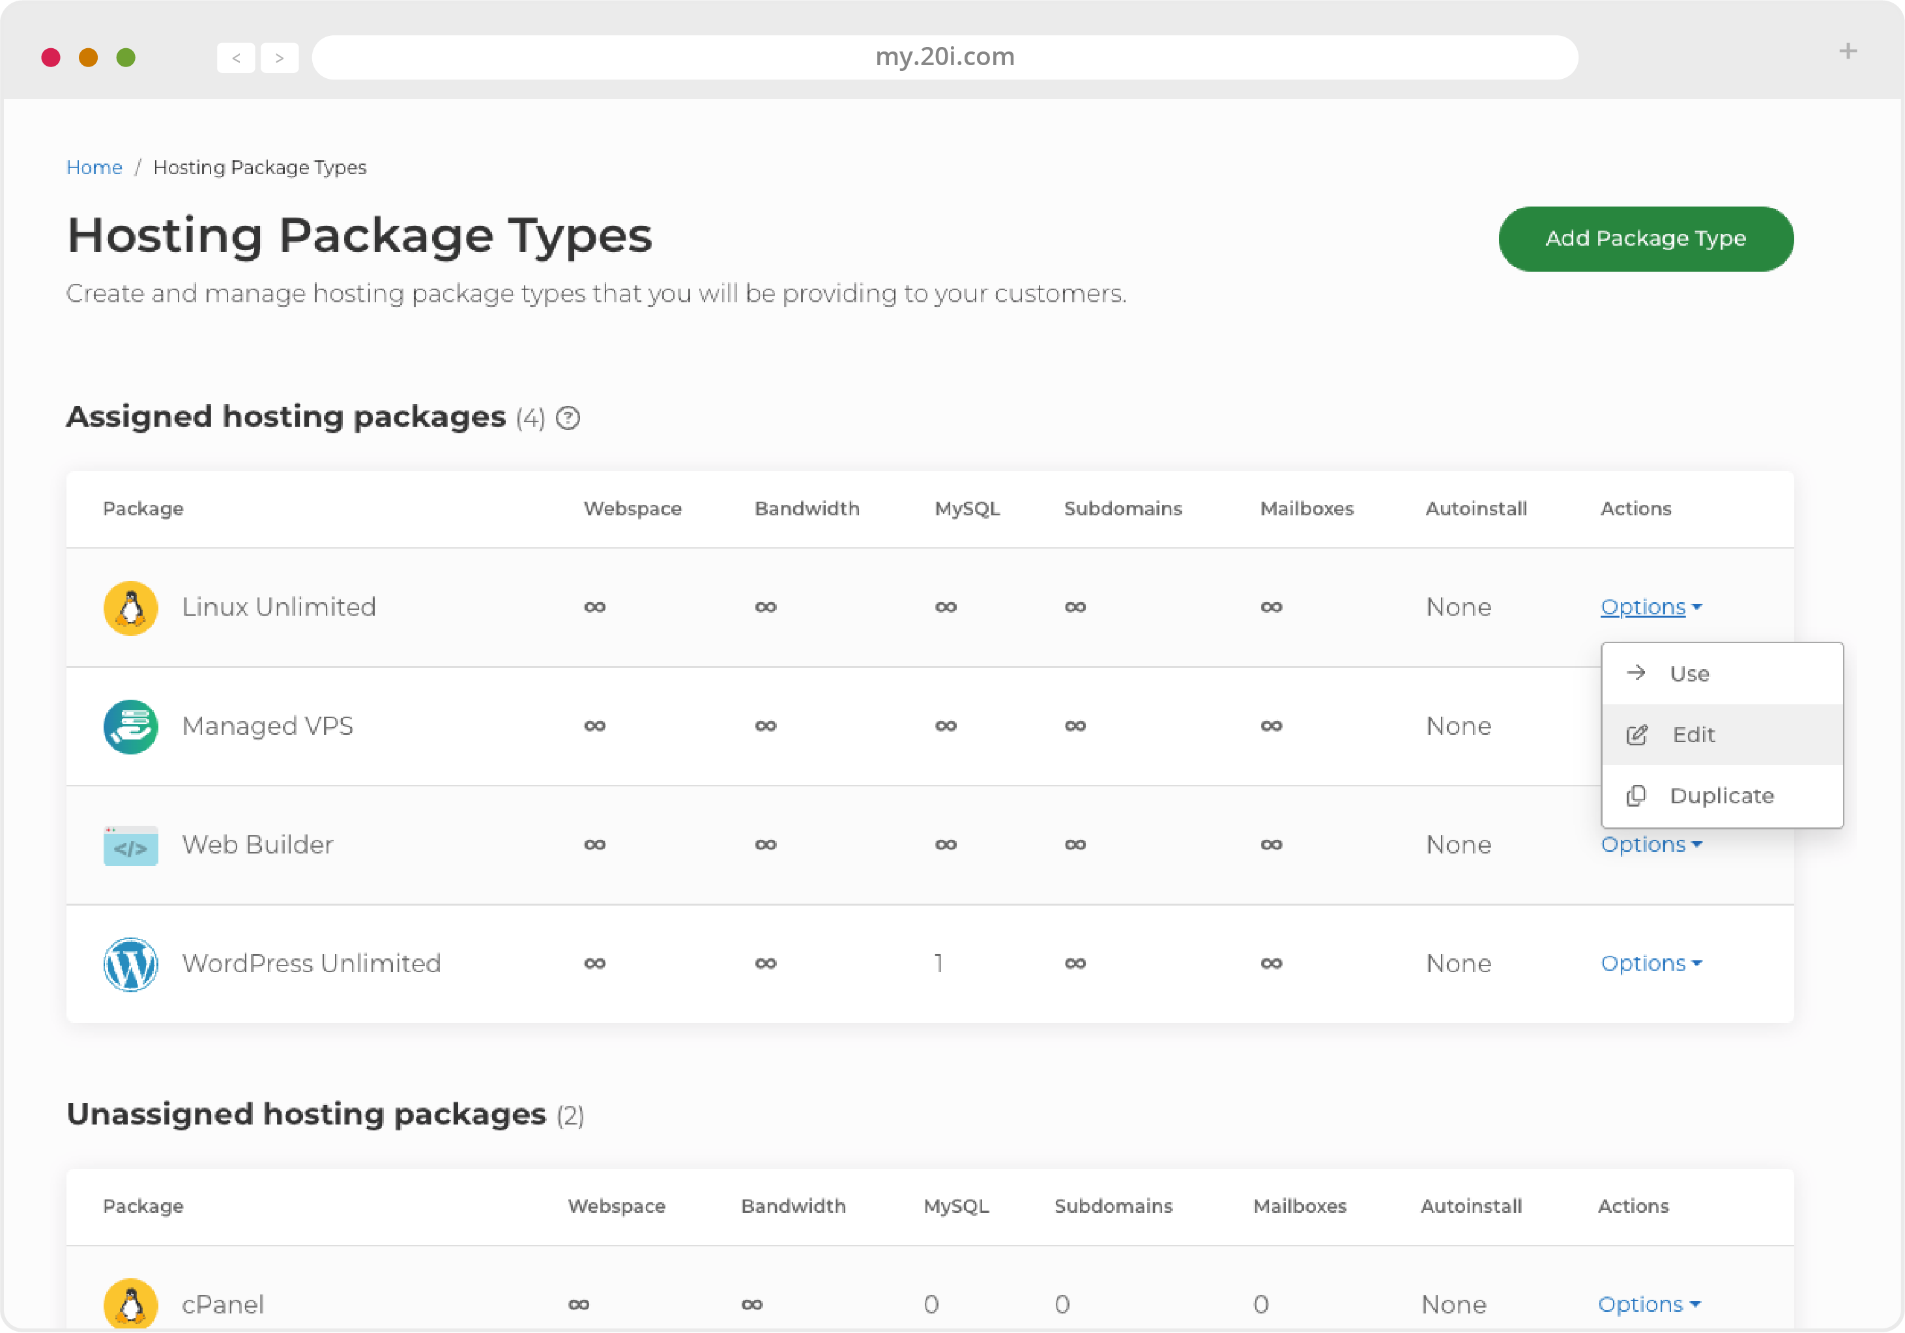Select Use from Linux Unlimited menu
Viewport: 1905px width, 1333px height.
click(x=1689, y=673)
